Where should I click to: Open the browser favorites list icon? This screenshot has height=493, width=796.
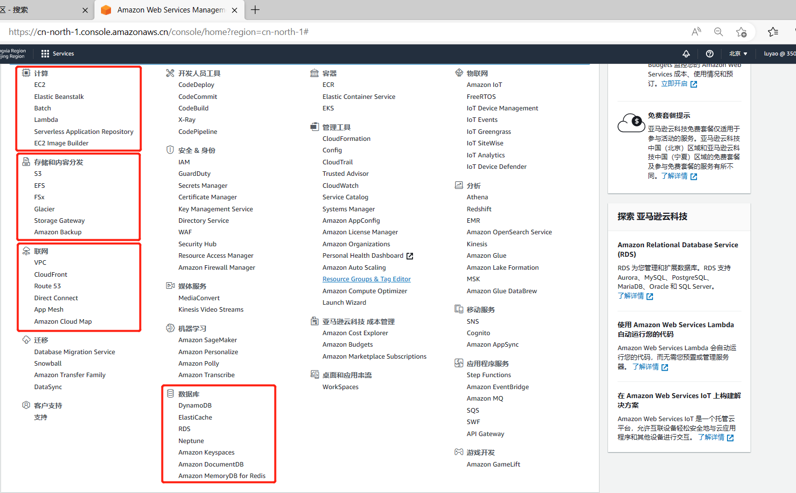773,32
